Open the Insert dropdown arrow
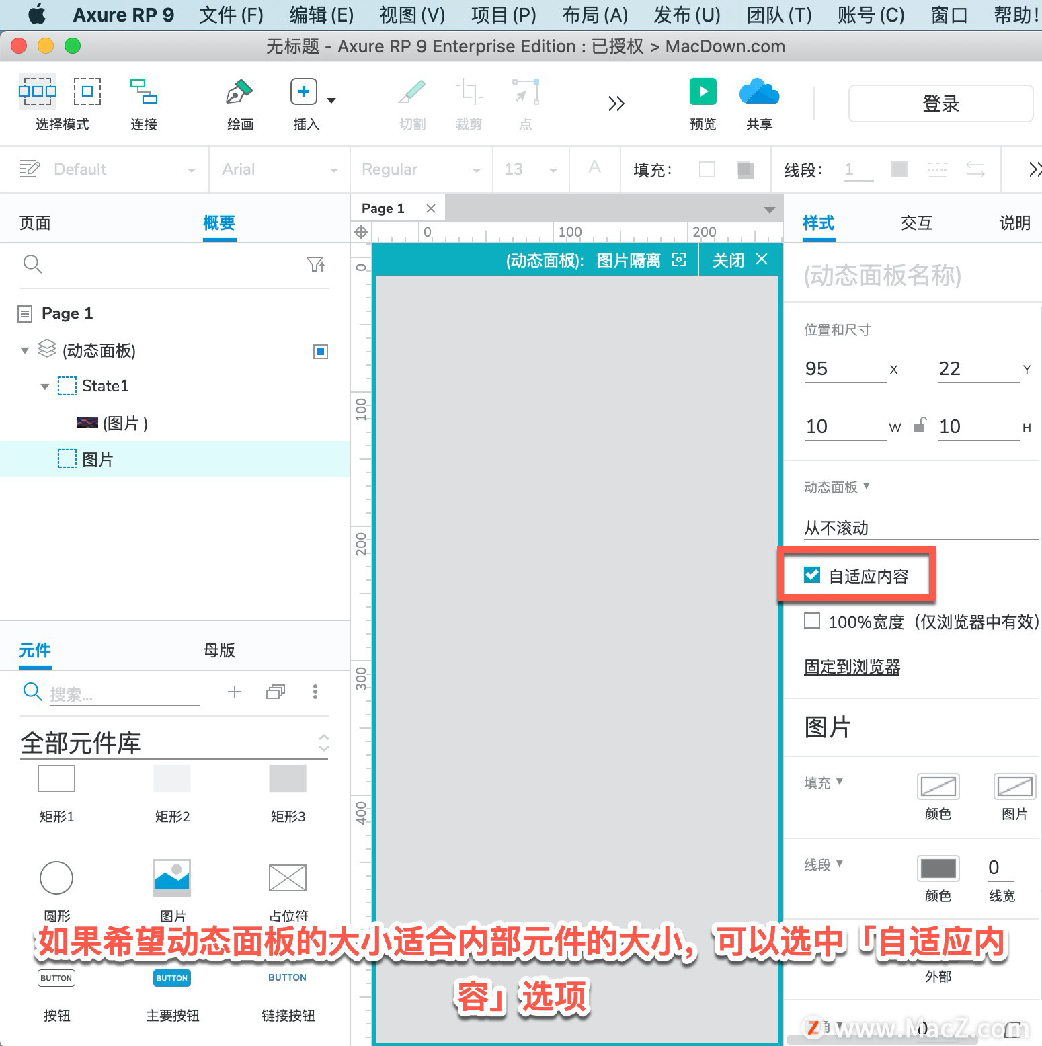 [331, 101]
